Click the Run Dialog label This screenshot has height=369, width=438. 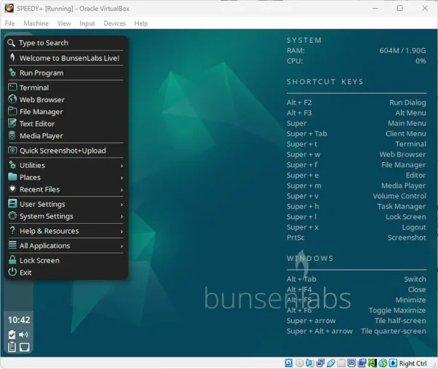[407, 102]
